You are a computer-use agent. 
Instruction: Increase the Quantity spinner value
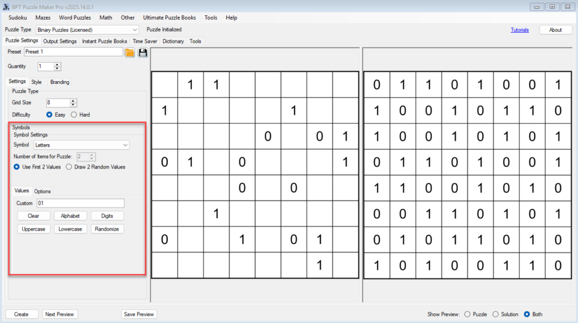click(x=57, y=64)
